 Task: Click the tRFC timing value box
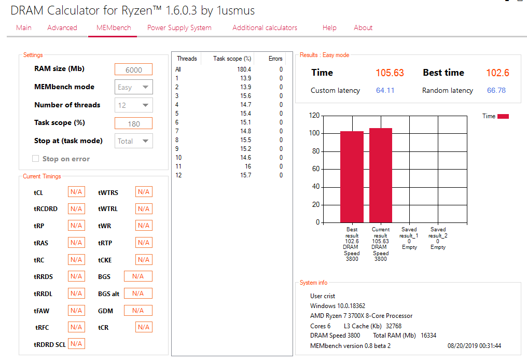coord(76,327)
